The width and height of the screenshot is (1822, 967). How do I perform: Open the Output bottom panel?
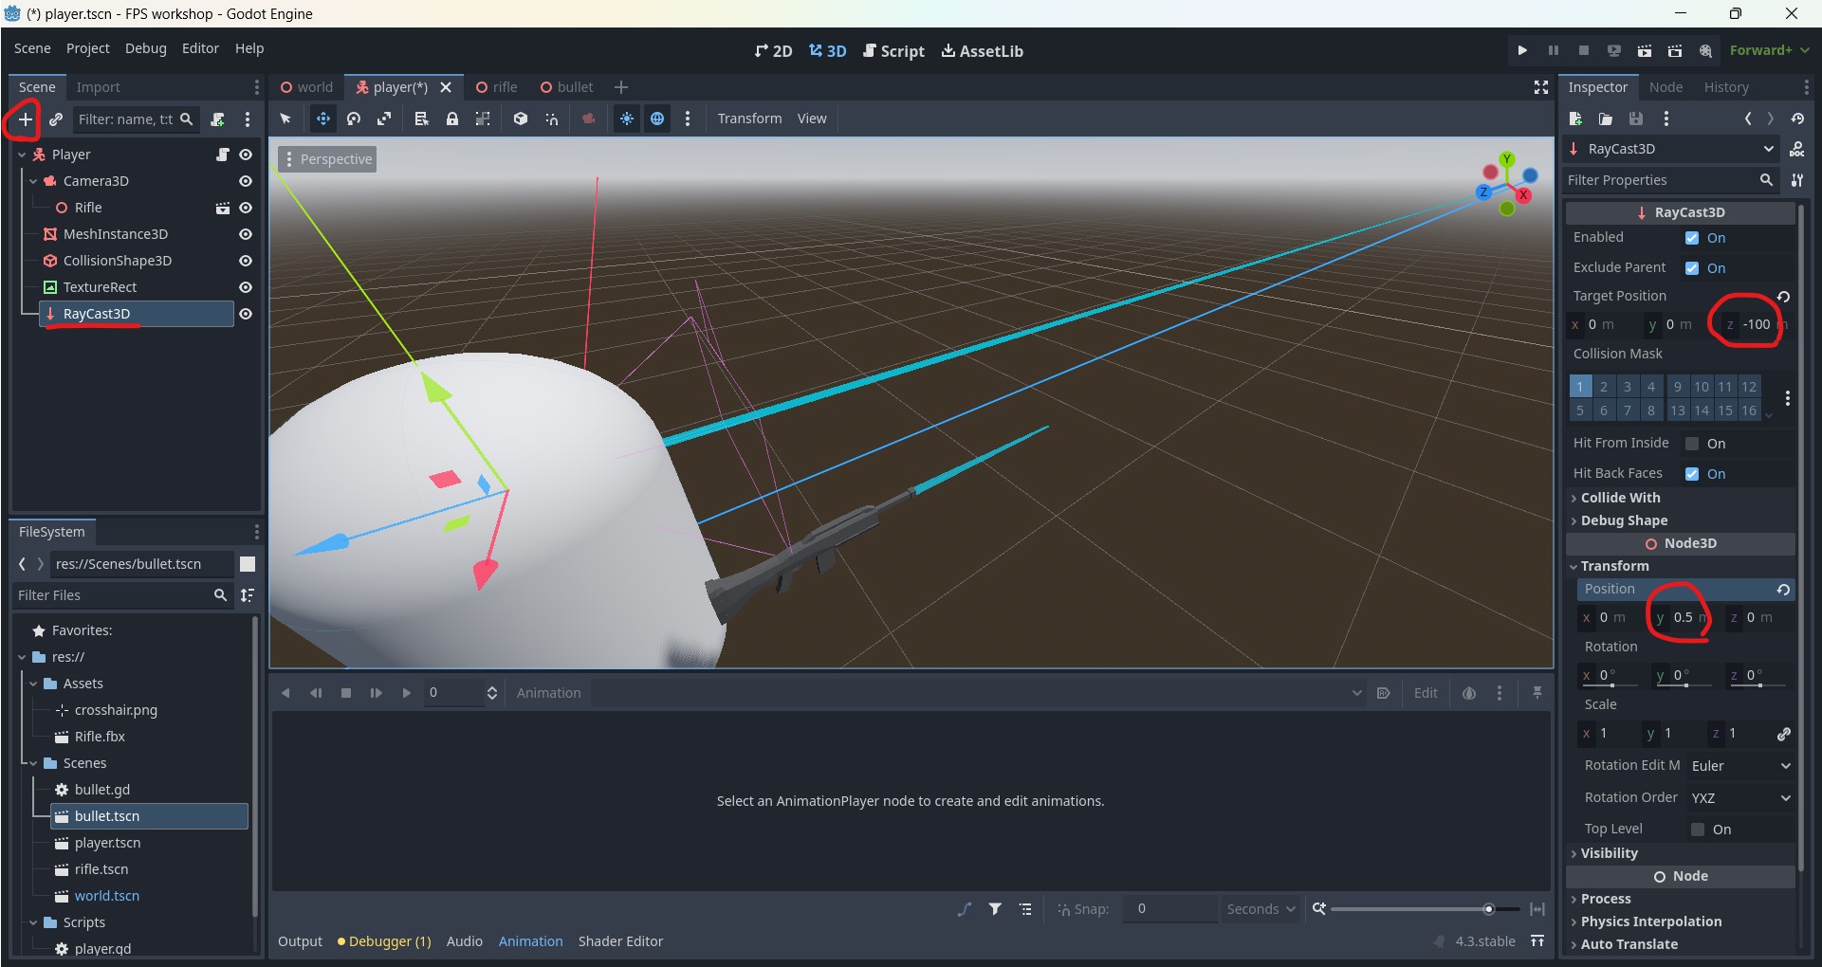(x=300, y=941)
